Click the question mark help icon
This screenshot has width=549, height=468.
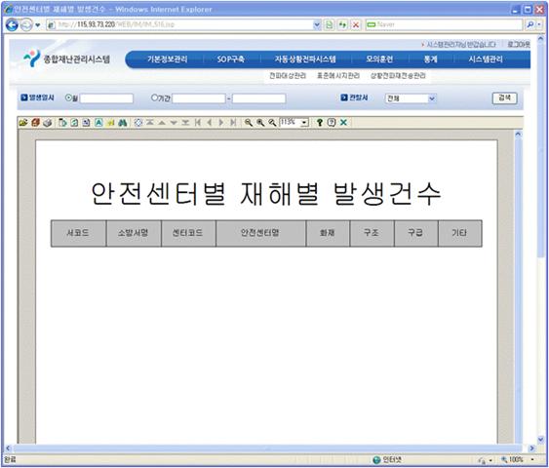[320, 123]
